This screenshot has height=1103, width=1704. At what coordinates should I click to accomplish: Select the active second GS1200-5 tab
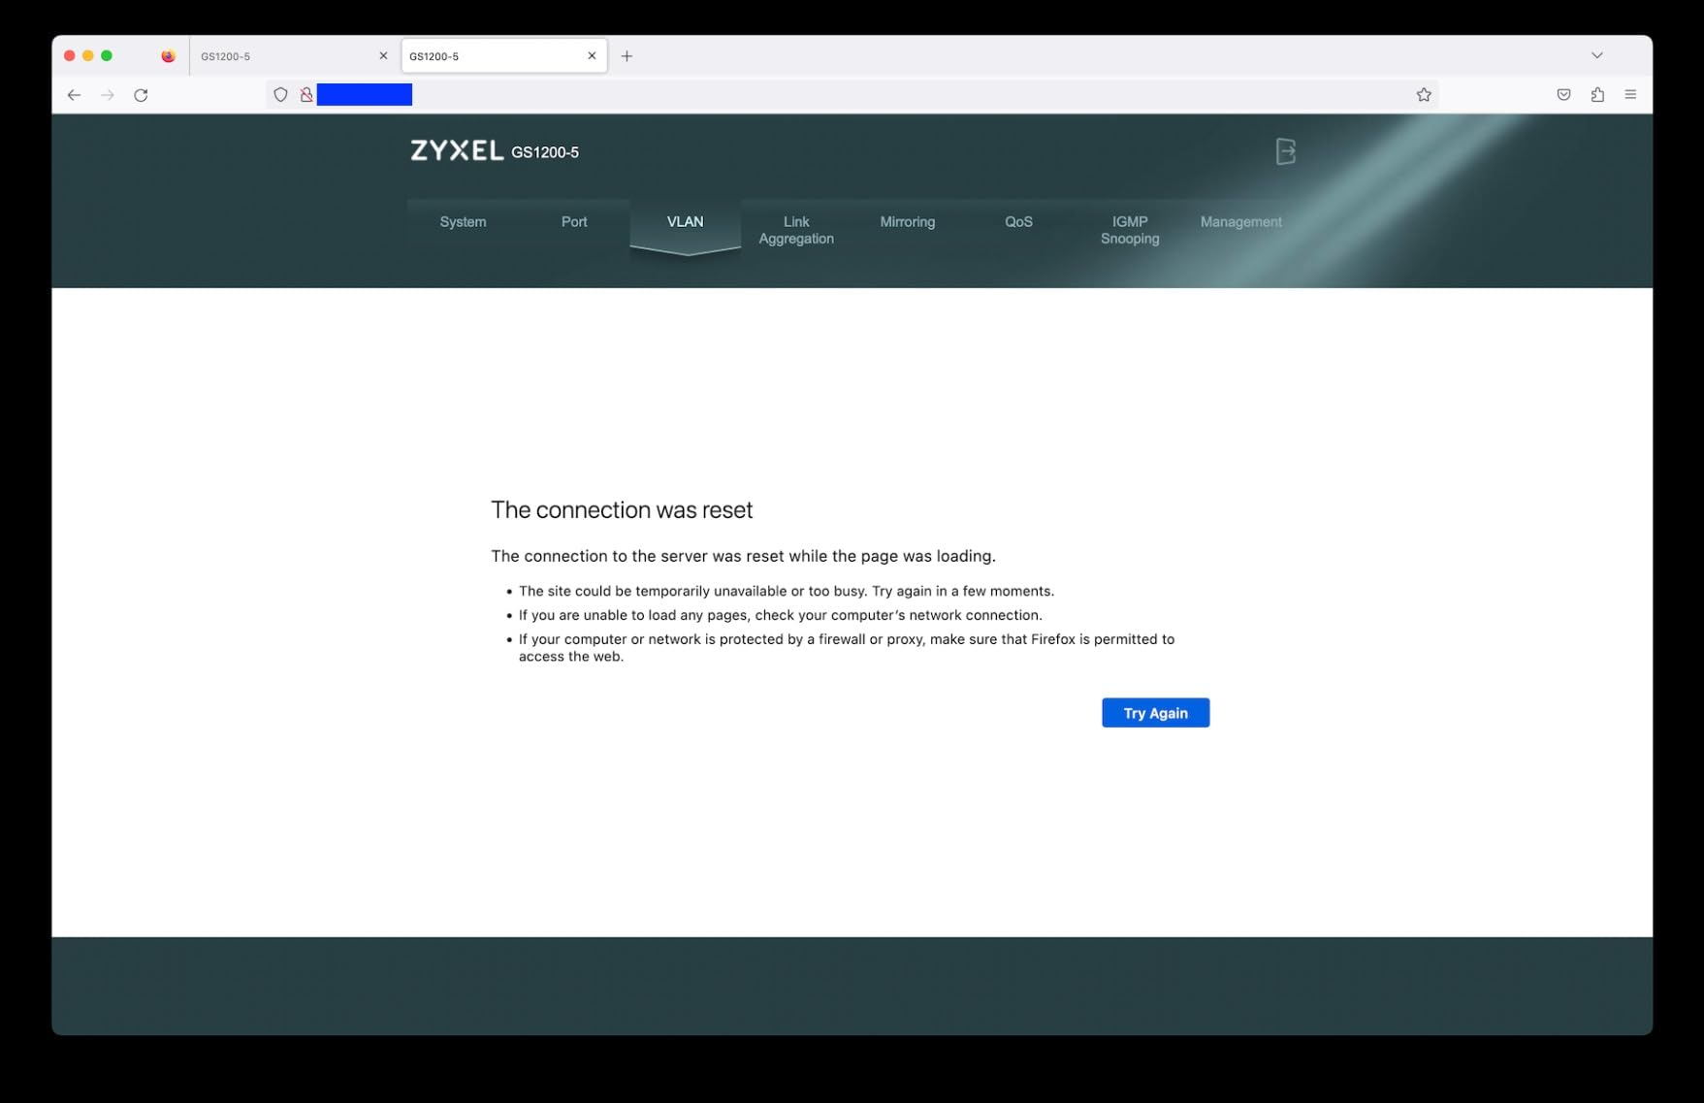point(504,56)
